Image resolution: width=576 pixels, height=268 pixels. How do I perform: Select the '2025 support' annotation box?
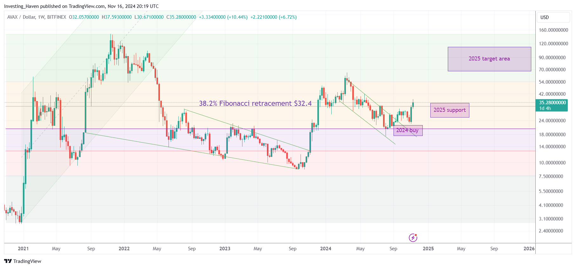point(450,110)
